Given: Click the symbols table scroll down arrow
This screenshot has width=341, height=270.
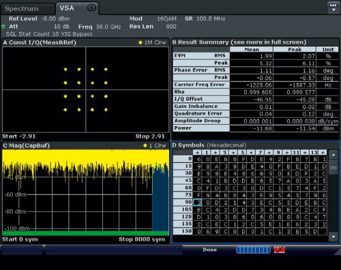Looking at the screenshot, I should click(x=333, y=237).
